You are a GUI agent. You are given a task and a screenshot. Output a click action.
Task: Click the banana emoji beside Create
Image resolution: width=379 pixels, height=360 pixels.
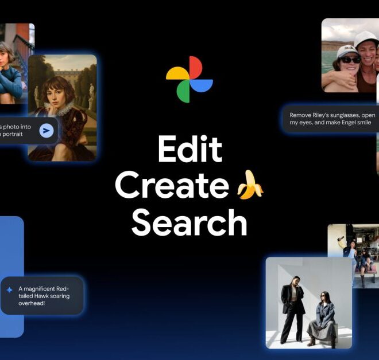pyautogui.click(x=250, y=185)
